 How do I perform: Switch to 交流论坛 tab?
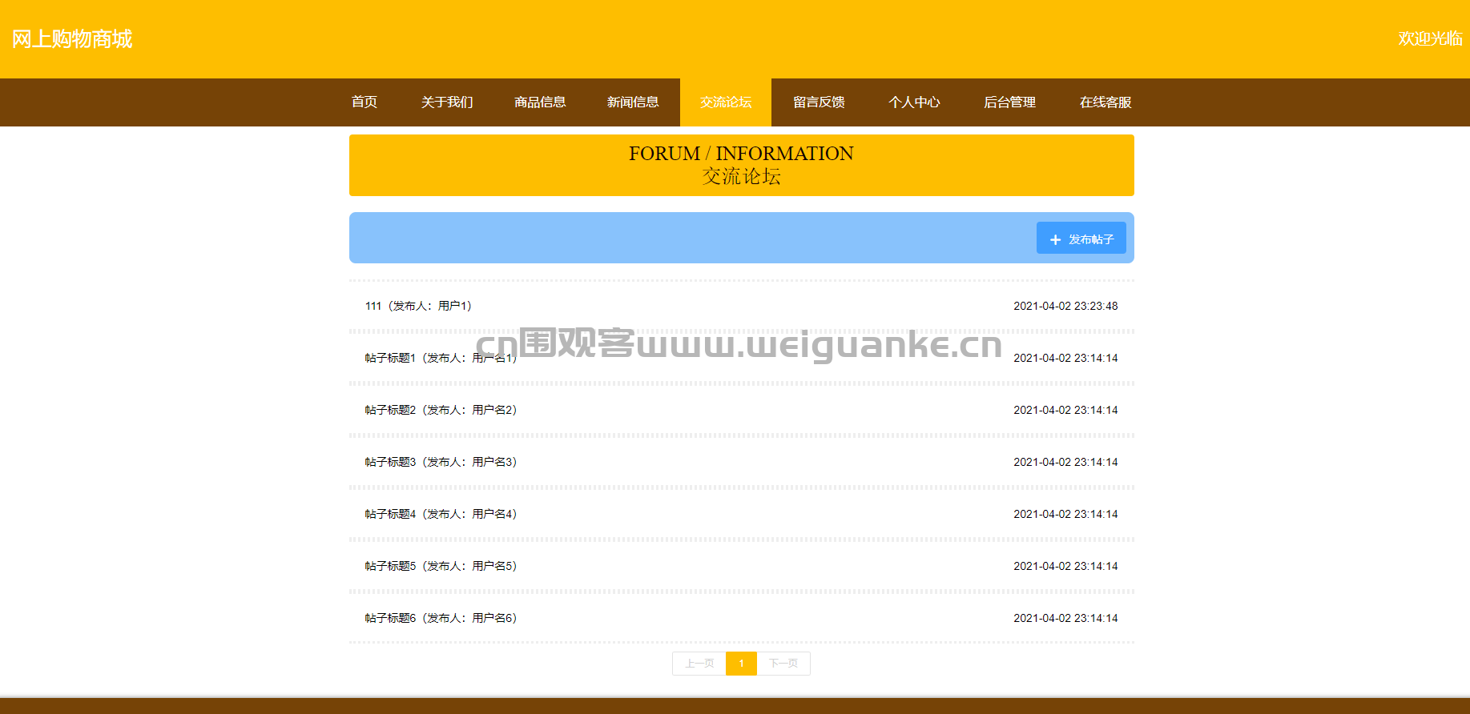tap(726, 102)
